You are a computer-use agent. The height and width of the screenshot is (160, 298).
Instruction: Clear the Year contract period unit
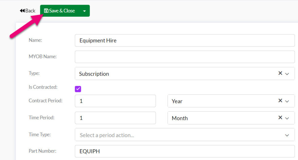pos(280,101)
